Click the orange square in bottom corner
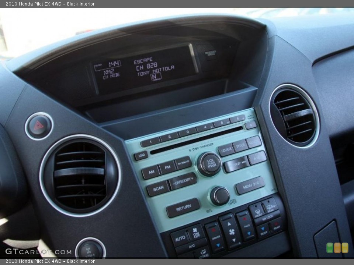This screenshot has height=265, width=354. [x=337, y=248]
